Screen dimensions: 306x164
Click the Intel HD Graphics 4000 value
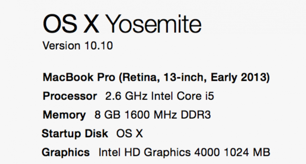(x=159, y=152)
